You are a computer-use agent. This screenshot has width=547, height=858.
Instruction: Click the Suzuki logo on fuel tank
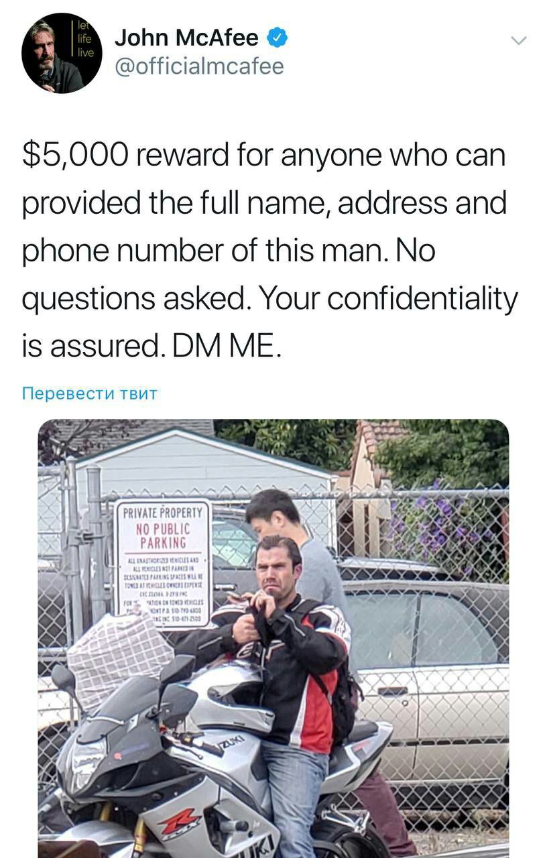(231, 743)
